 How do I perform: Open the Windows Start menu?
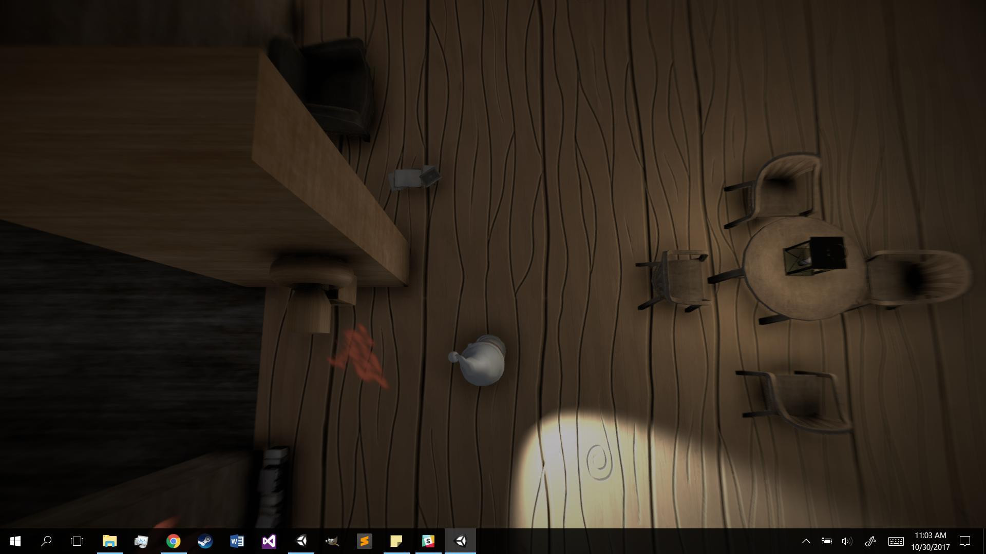[15, 541]
